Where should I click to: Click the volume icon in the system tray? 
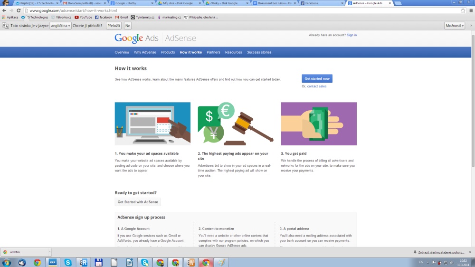pyautogui.click(x=451, y=263)
